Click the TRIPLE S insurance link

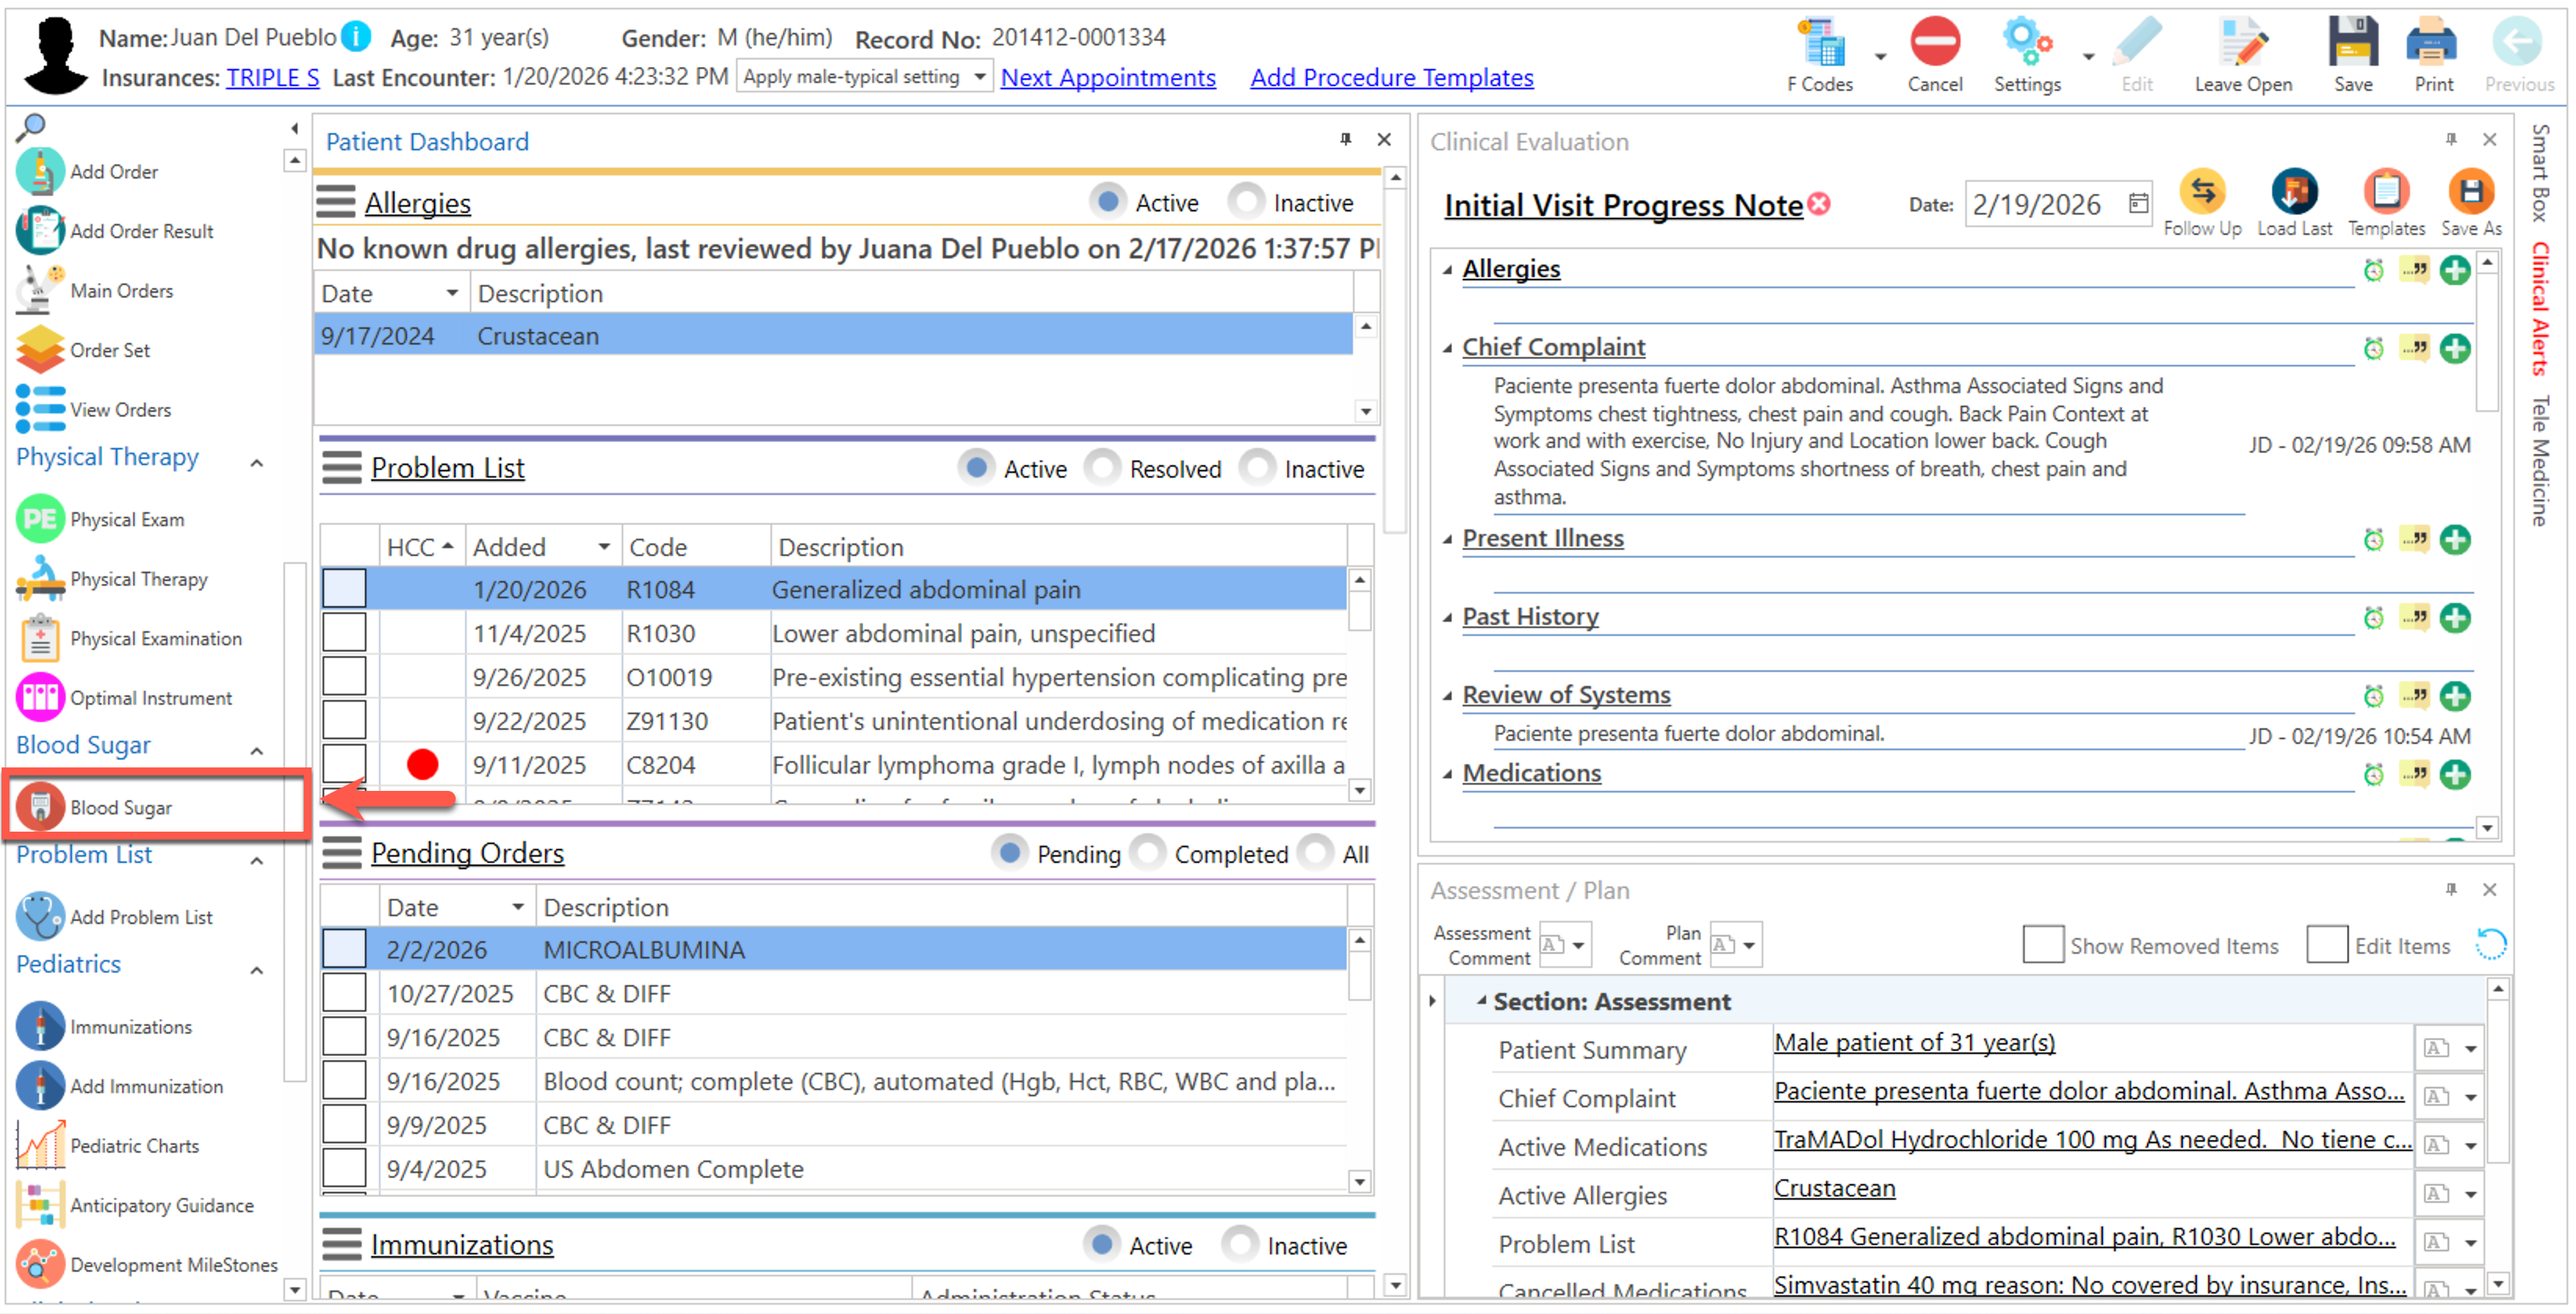272,77
